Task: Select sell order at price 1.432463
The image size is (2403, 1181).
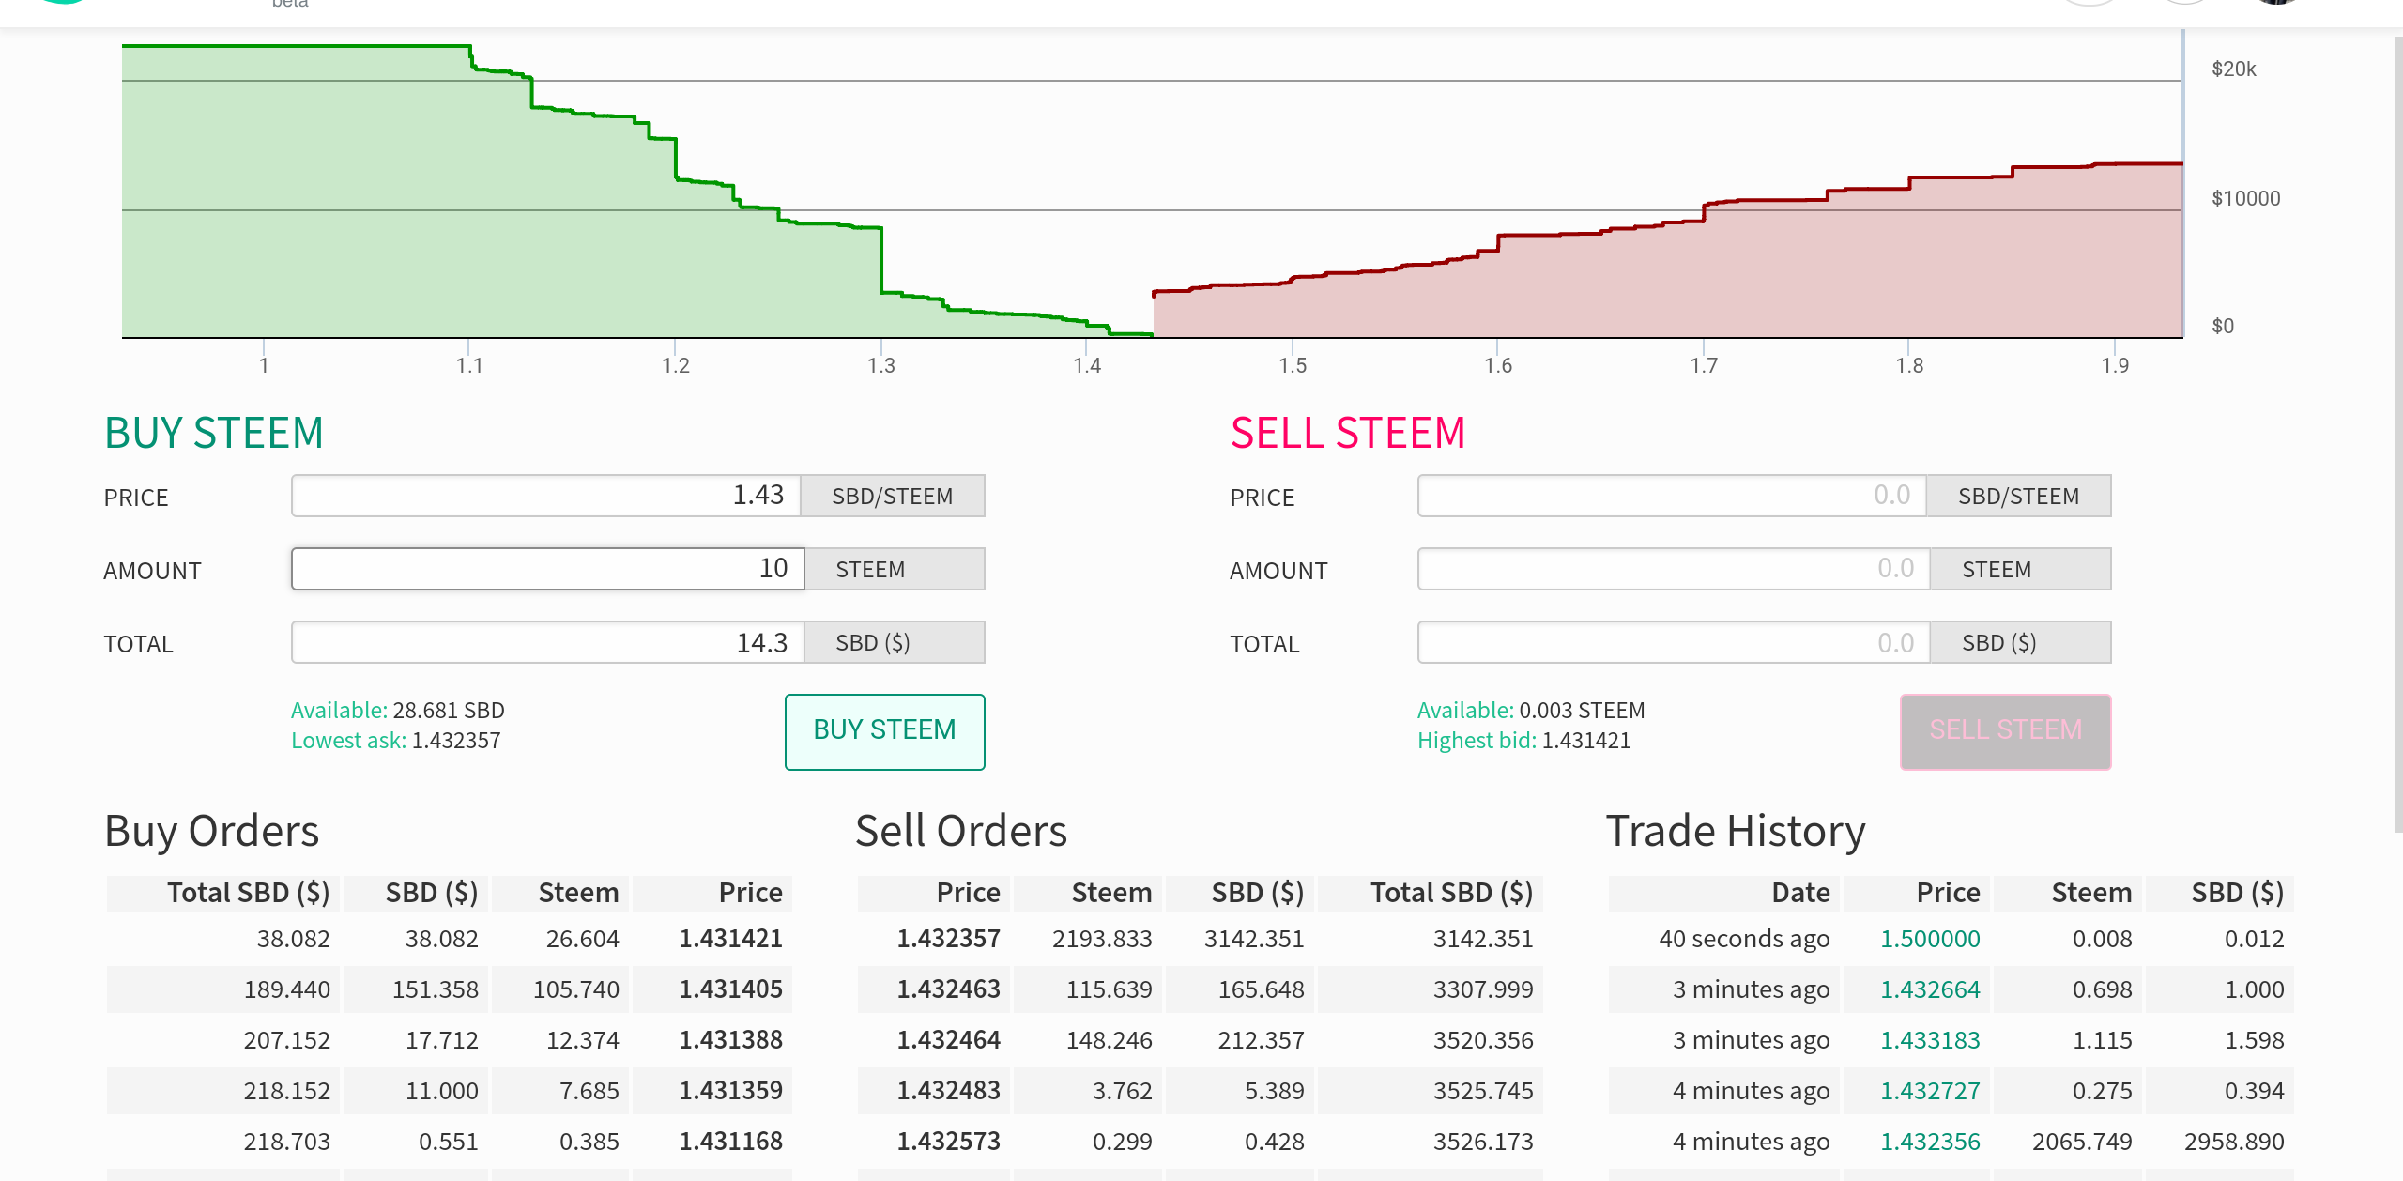Action: point(1201,989)
